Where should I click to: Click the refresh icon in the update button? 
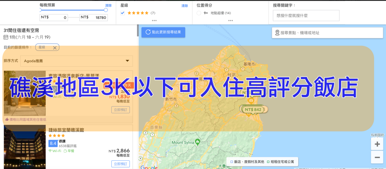(148, 32)
